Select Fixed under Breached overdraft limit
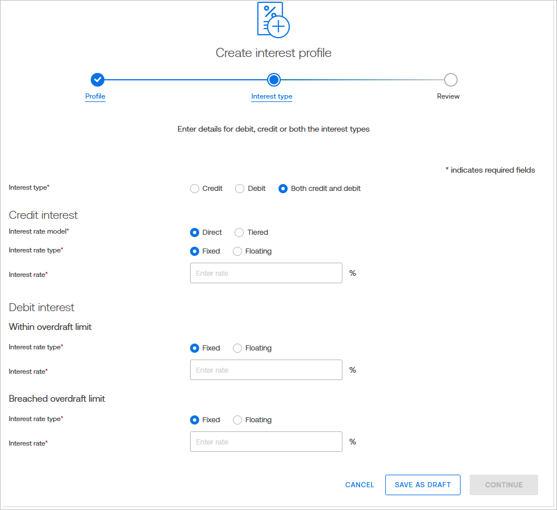 pos(195,420)
